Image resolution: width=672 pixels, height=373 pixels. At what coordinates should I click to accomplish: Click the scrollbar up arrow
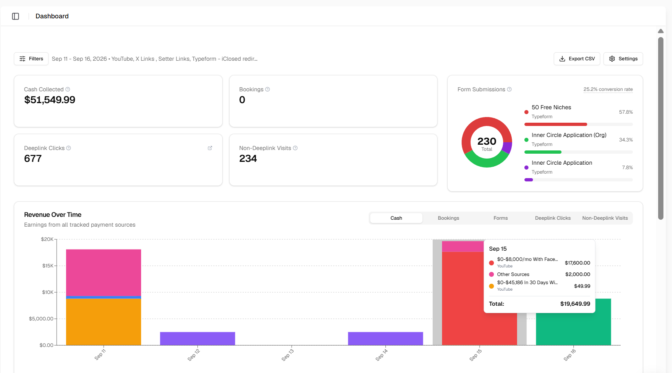(661, 31)
